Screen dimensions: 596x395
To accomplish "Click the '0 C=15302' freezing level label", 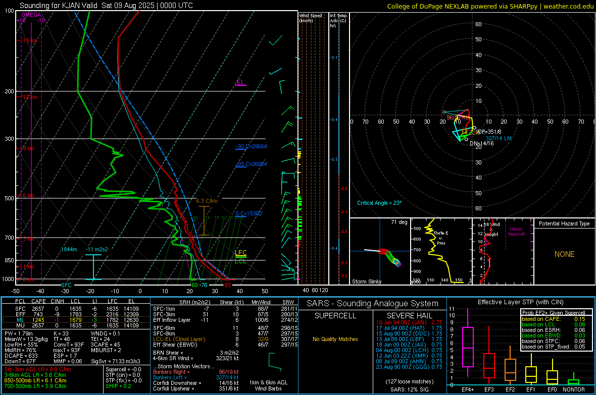I will point(249,213).
